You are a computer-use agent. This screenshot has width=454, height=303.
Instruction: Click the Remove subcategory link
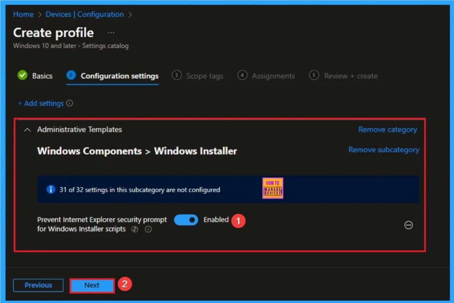tap(384, 150)
